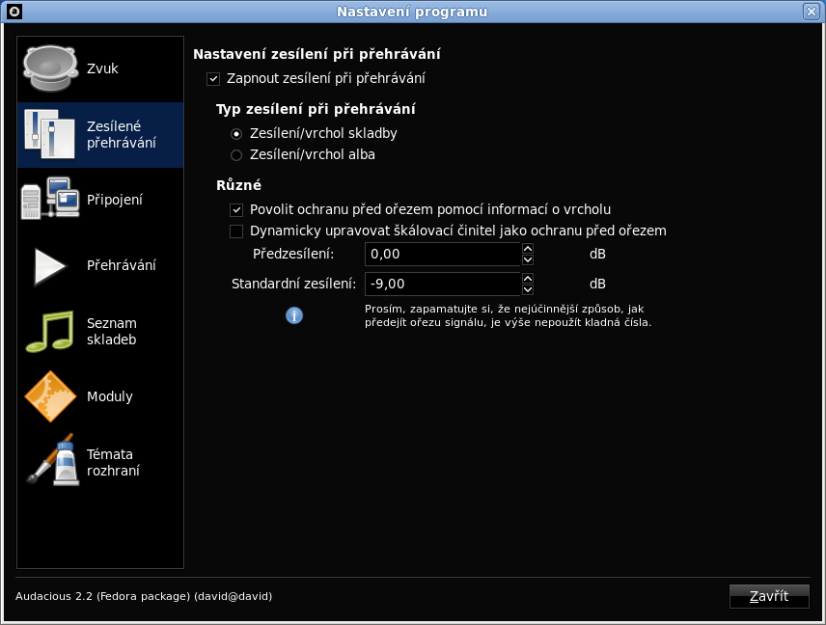Toggle Zapnout zesílení při přehrávání checkbox
The image size is (826, 625).
point(213,79)
